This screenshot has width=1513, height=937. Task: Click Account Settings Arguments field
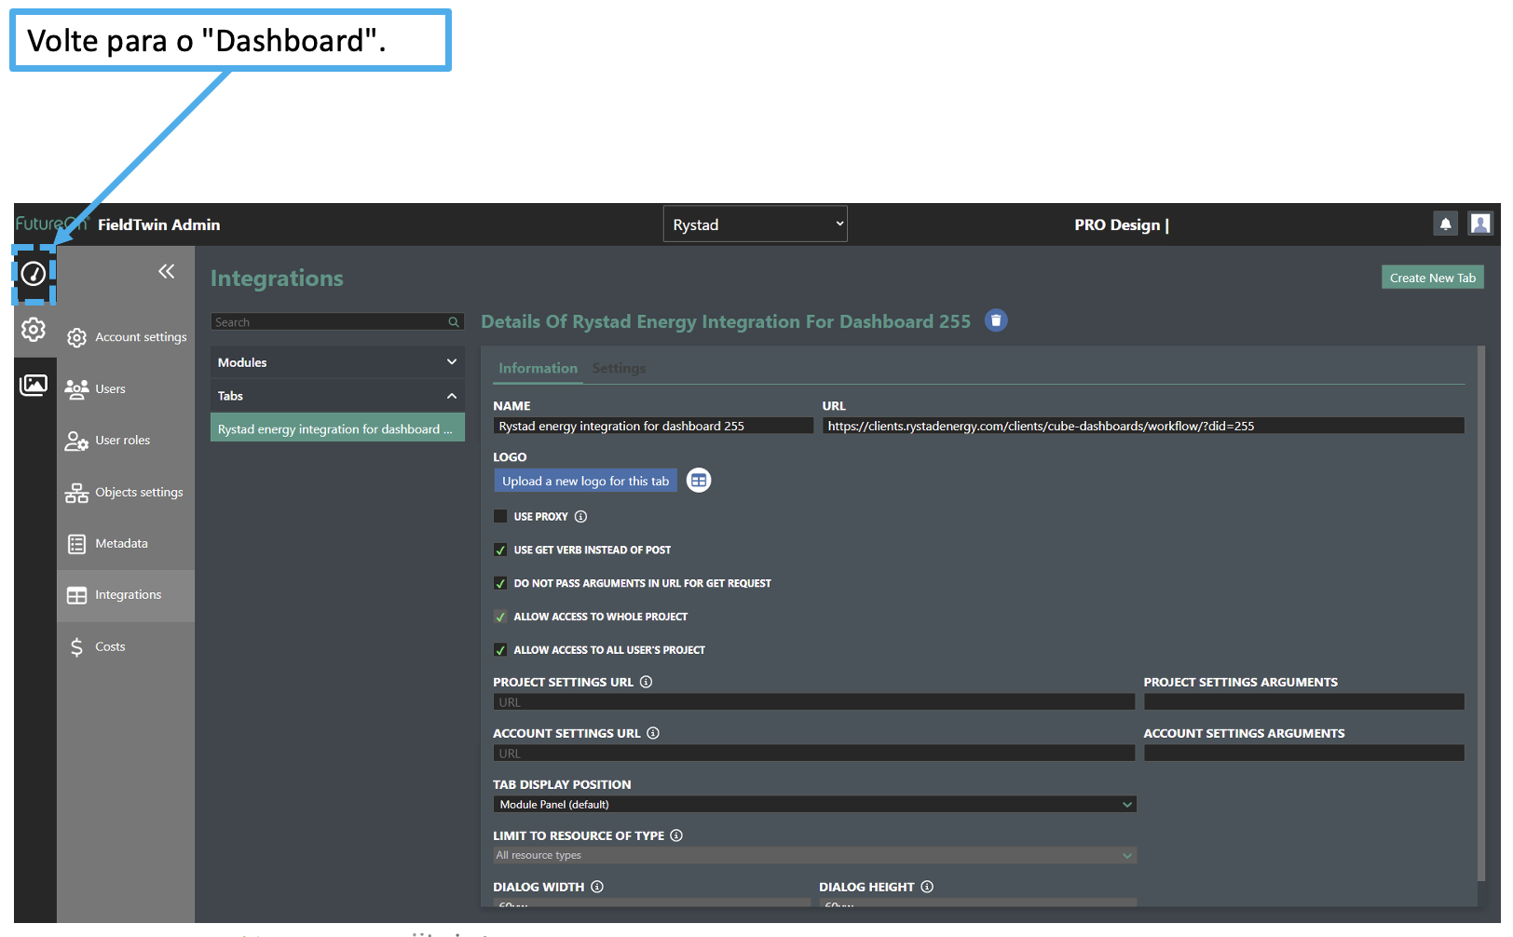(x=1304, y=754)
